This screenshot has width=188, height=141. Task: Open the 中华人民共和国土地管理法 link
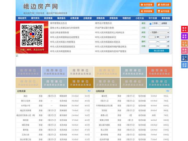(x=63, y=42)
